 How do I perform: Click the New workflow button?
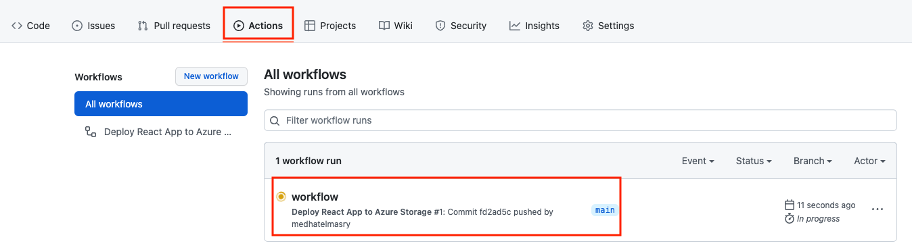pos(211,76)
